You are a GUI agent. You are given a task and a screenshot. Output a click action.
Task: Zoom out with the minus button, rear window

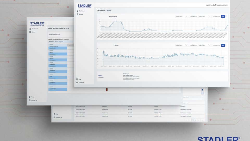pos(202,93)
